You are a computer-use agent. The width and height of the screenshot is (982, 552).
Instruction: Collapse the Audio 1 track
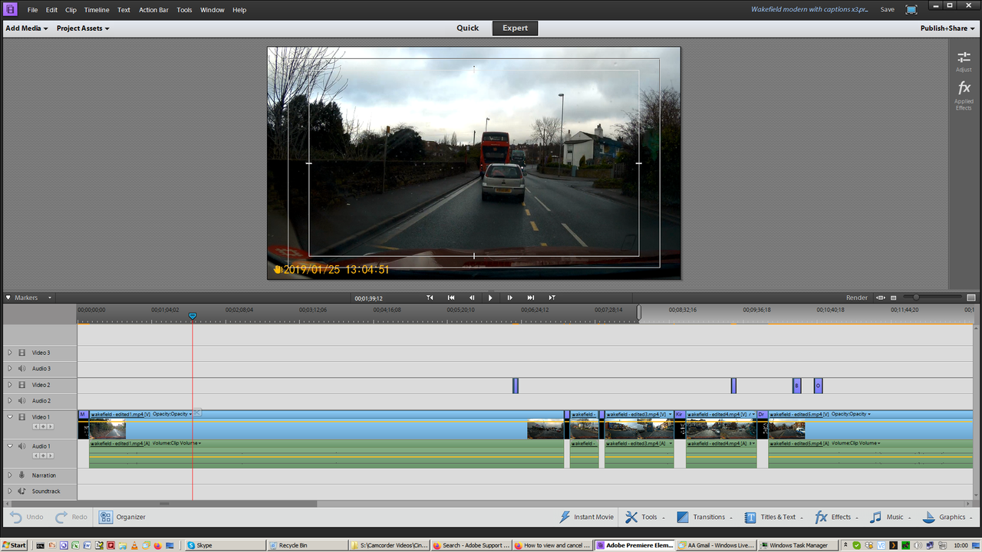tap(10, 446)
